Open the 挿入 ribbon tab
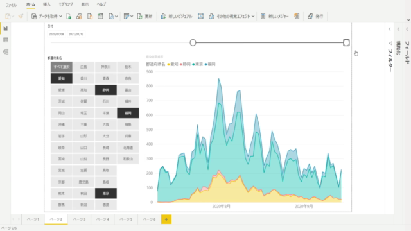The image size is (411, 231). [x=47, y=4]
